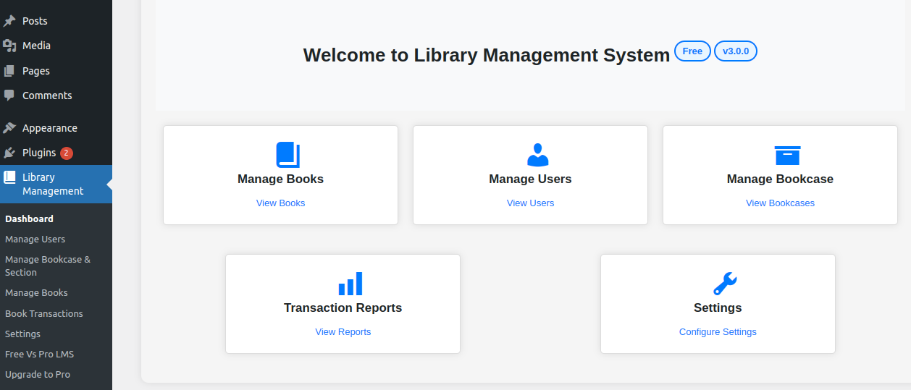Screen dimensions: 911x390
Task: Click the Appearance paintbrush icon
Action: (9, 128)
